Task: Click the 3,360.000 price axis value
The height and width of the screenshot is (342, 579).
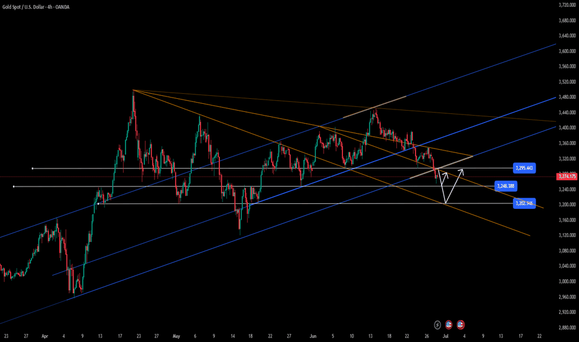Action: point(567,143)
